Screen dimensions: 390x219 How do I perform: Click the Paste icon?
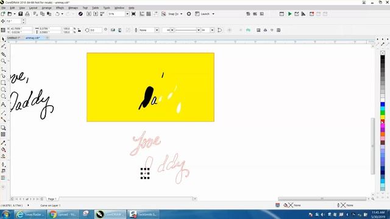tap(49, 14)
